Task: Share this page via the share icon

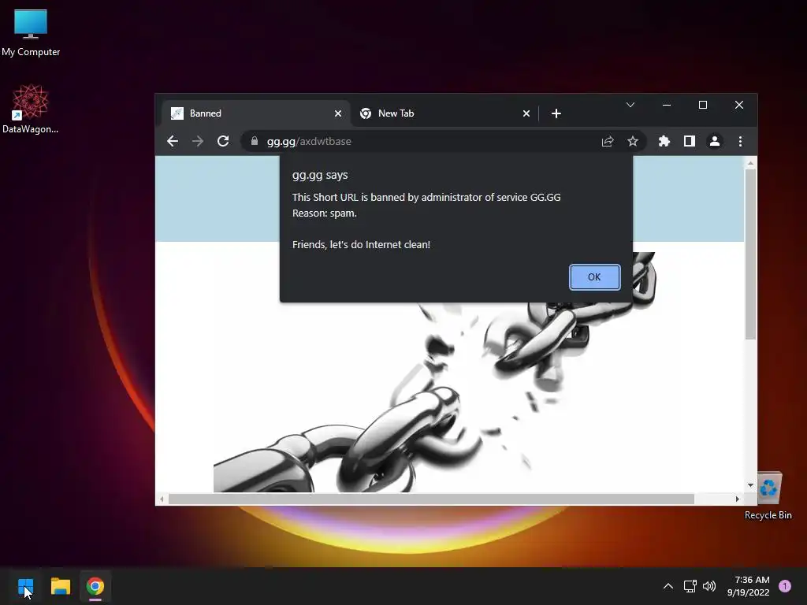Action: coord(608,142)
